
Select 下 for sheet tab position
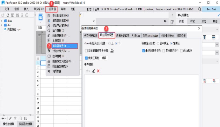[x=116, y=43]
